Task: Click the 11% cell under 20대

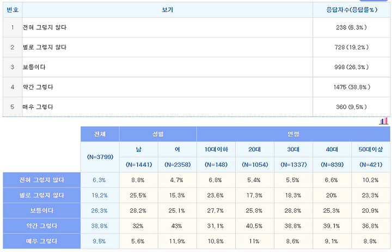Action: point(254,241)
